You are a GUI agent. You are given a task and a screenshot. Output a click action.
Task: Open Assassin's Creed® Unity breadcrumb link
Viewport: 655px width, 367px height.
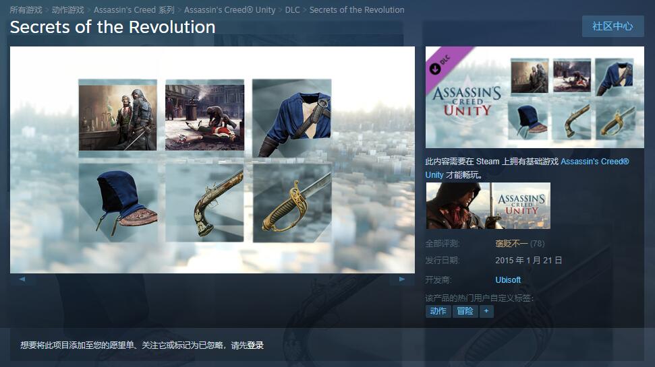pyautogui.click(x=230, y=9)
